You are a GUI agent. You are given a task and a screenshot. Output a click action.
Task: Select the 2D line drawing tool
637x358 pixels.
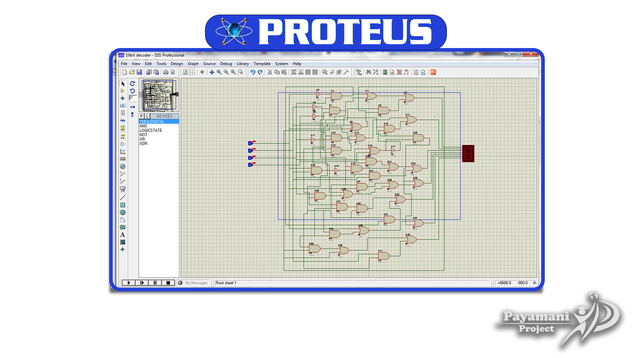tap(123, 198)
